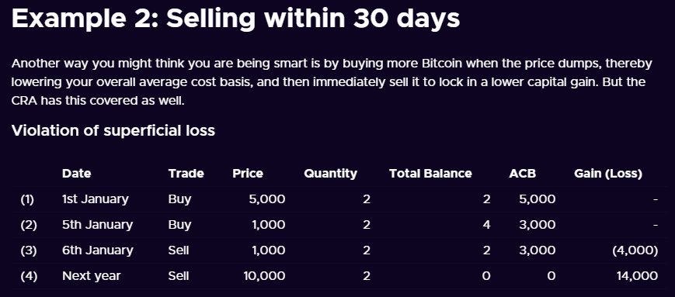This screenshot has width=675, height=297.
Task: Click the "Example 2: Selling within 30 days" heading
Action: point(235,19)
